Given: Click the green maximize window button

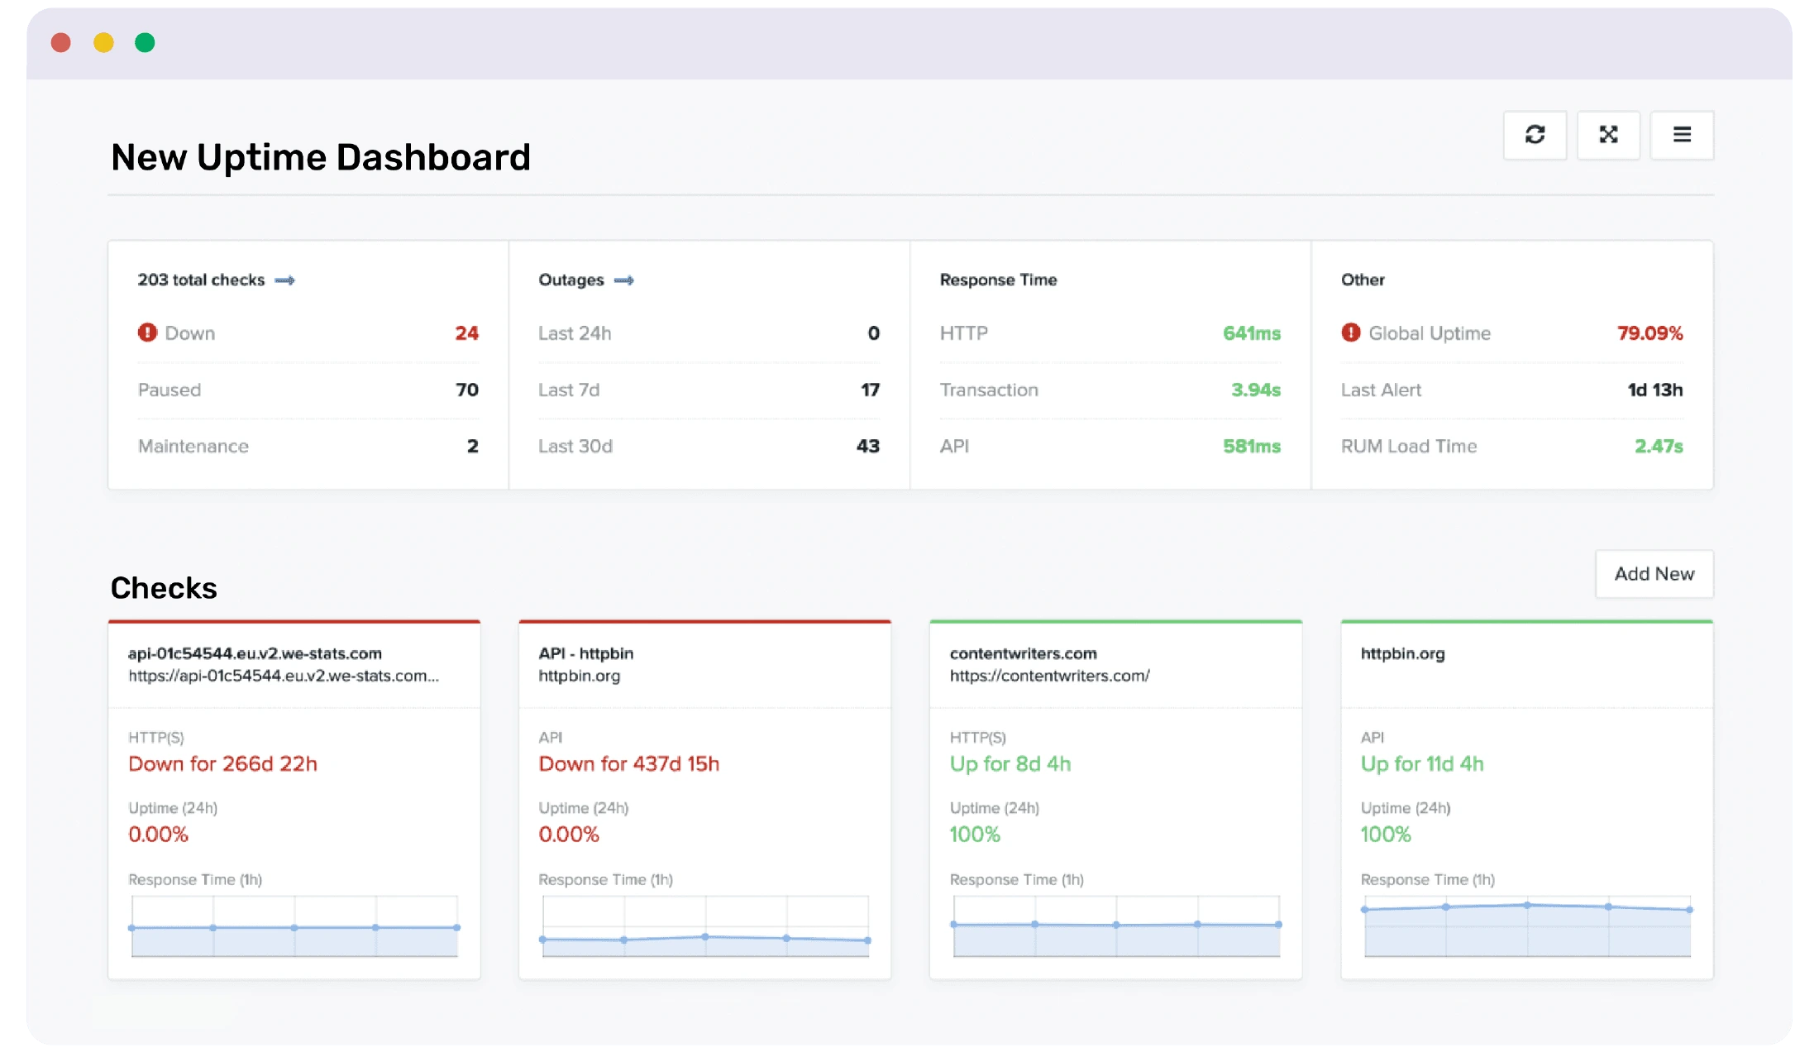Looking at the screenshot, I should [145, 42].
